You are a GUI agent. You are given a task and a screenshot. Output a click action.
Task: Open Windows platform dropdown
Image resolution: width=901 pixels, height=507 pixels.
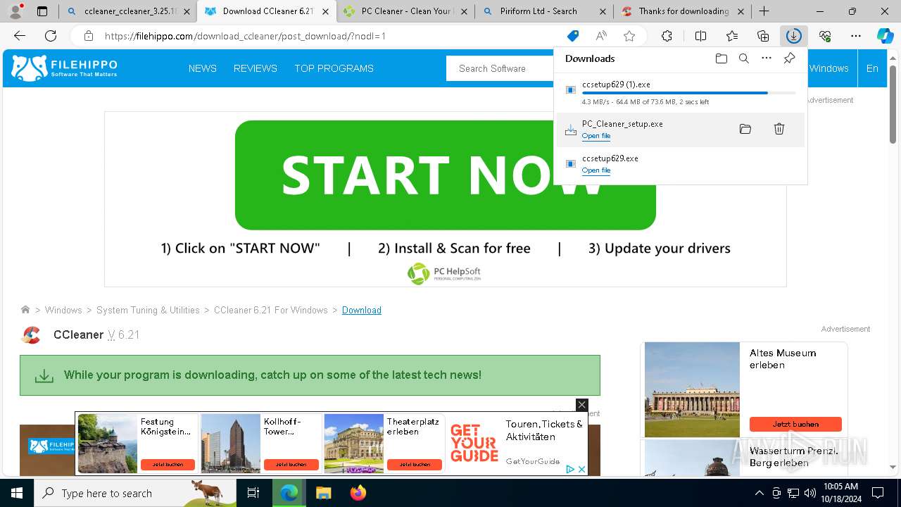coord(828,68)
